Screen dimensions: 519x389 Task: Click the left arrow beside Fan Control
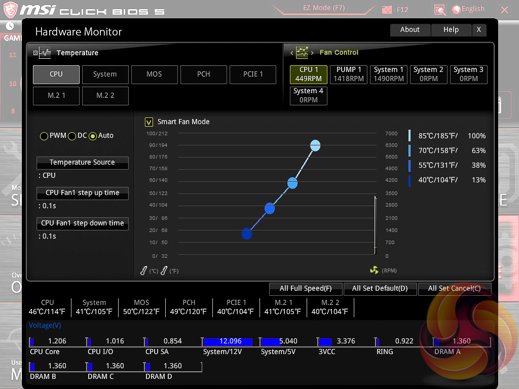tap(291, 53)
